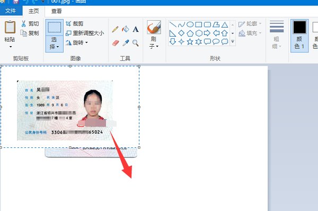This screenshot has height=211, width=318.
Task: Select the Diamond shape
Action: (x=181, y=33)
